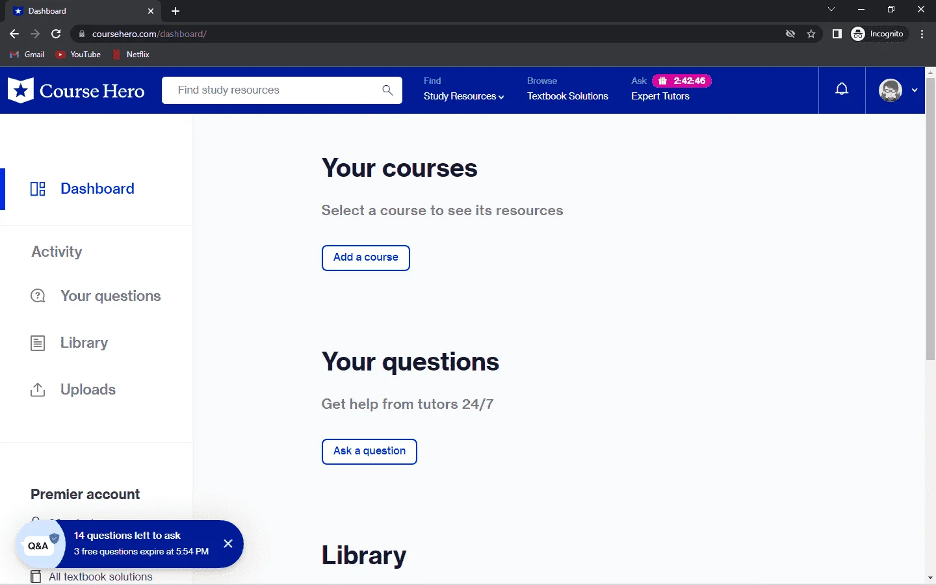Open Your questions in the sidebar

pyautogui.click(x=110, y=296)
